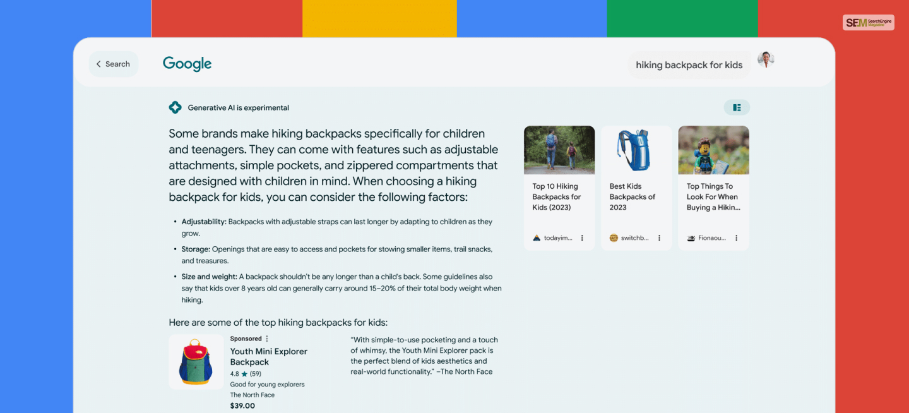Open 'Youth Mini Explorer Backpack' product title
The width and height of the screenshot is (909, 413).
[x=269, y=357]
